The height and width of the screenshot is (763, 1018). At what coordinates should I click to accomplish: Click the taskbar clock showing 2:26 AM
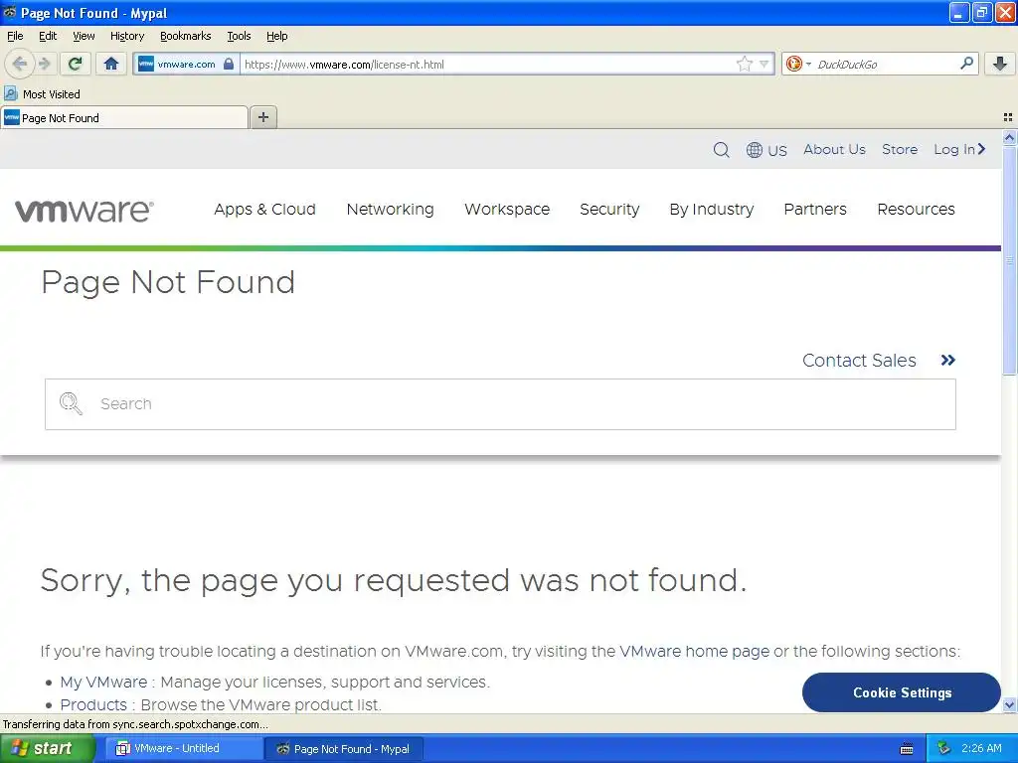point(981,748)
